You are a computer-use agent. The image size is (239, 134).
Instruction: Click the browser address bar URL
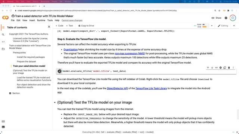pyautogui.click(x=97, y=10)
